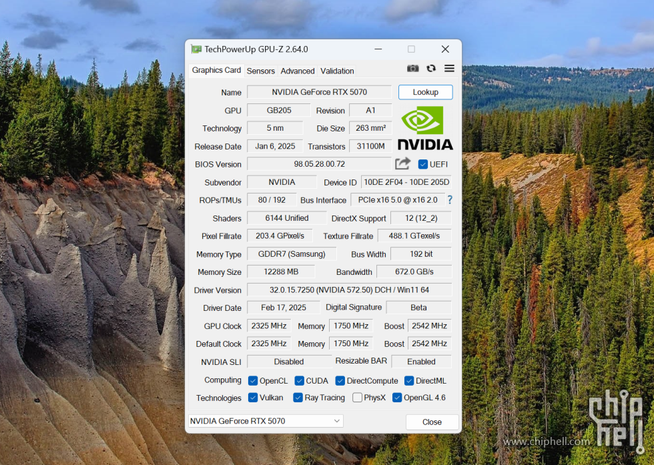Click the Release Date field Jan 6, 2025
Image resolution: width=654 pixels, height=465 pixels.
click(275, 146)
